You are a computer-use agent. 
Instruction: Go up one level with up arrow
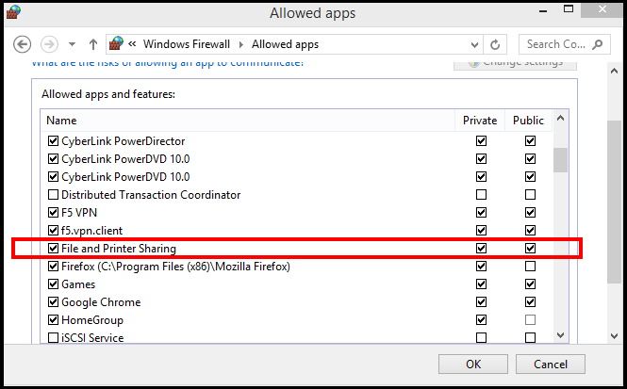click(x=93, y=44)
